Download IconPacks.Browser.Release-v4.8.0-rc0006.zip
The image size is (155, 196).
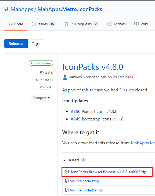tap(109, 172)
